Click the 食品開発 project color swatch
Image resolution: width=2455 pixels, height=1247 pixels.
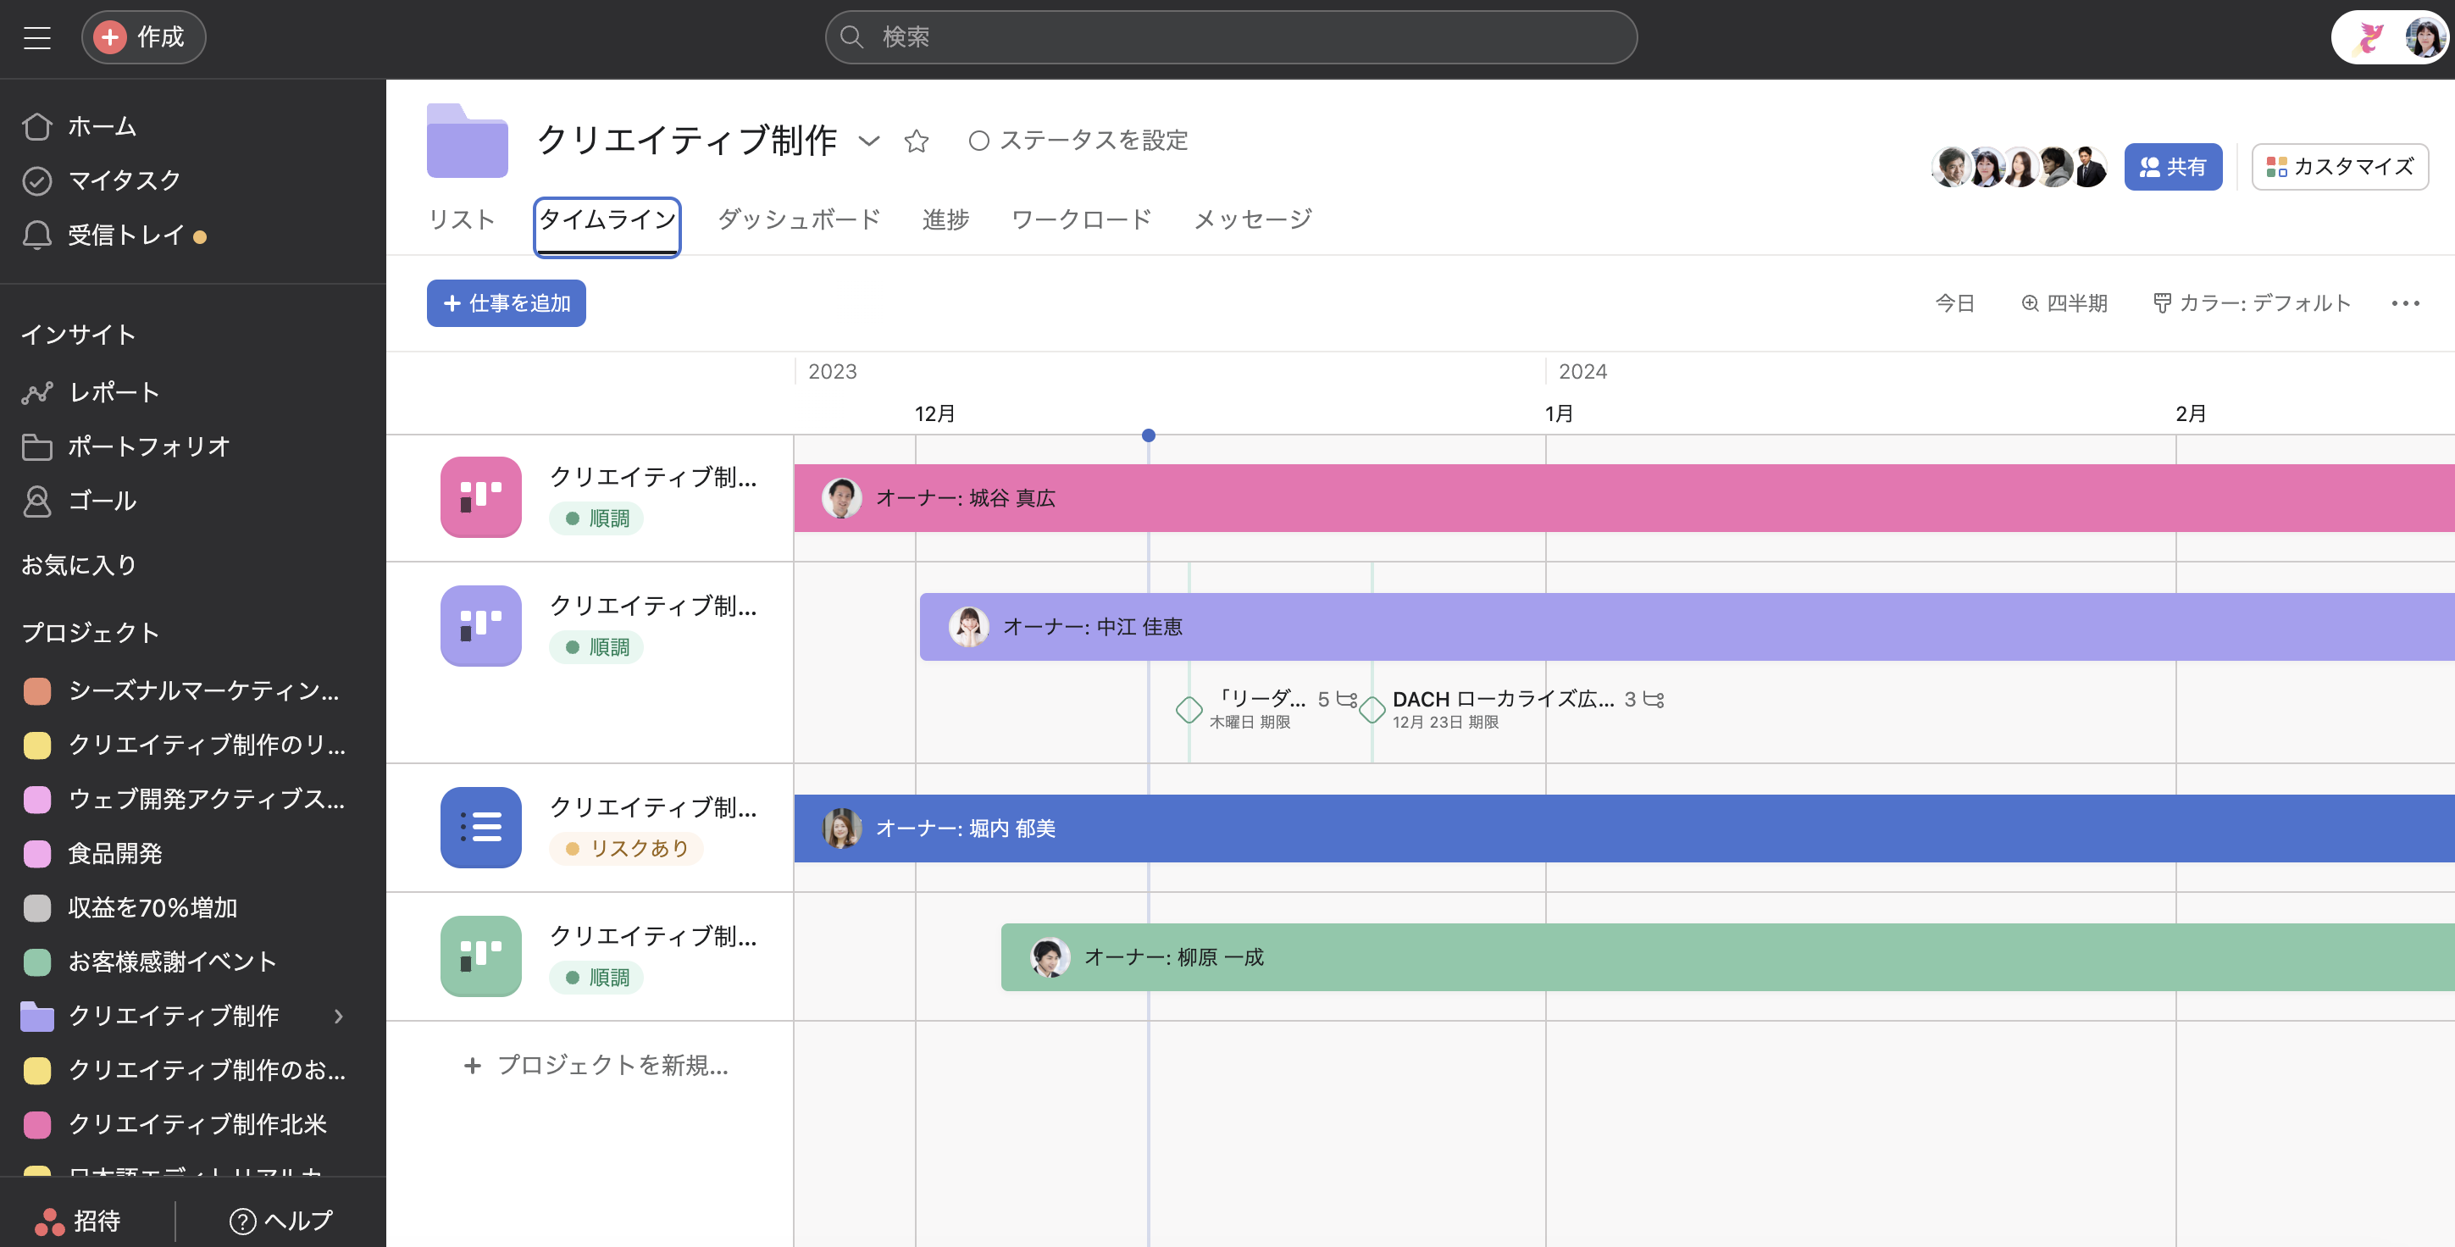click(37, 853)
